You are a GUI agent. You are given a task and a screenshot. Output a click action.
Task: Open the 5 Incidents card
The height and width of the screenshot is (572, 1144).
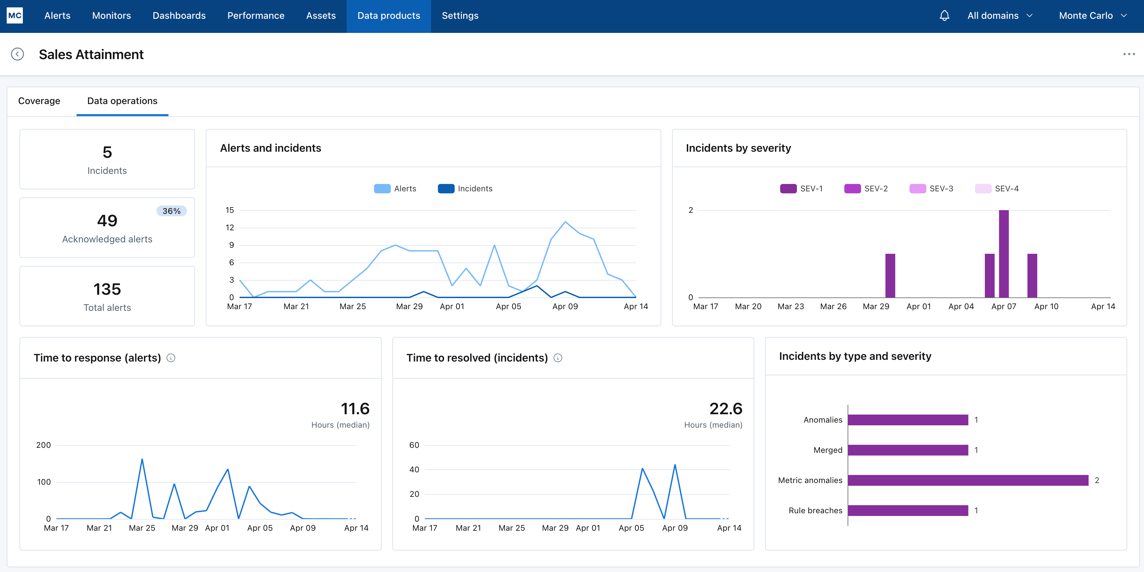[x=107, y=159]
